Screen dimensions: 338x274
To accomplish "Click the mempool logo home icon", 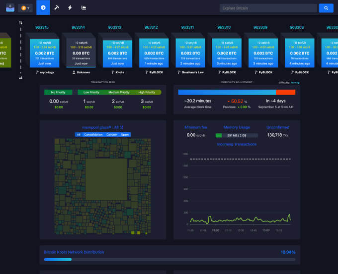I will 10,8.
